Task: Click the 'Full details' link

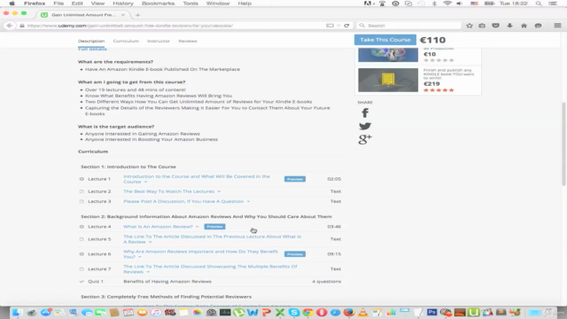Action: click(92, 49)
